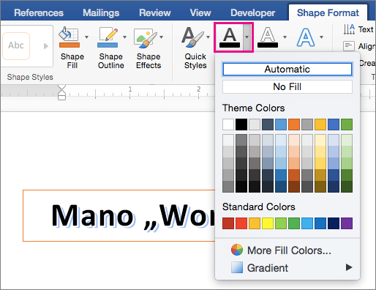Screen dimensions: 376x290
Task: Click the Shape Effects label
Action: (x=148, y=61)
